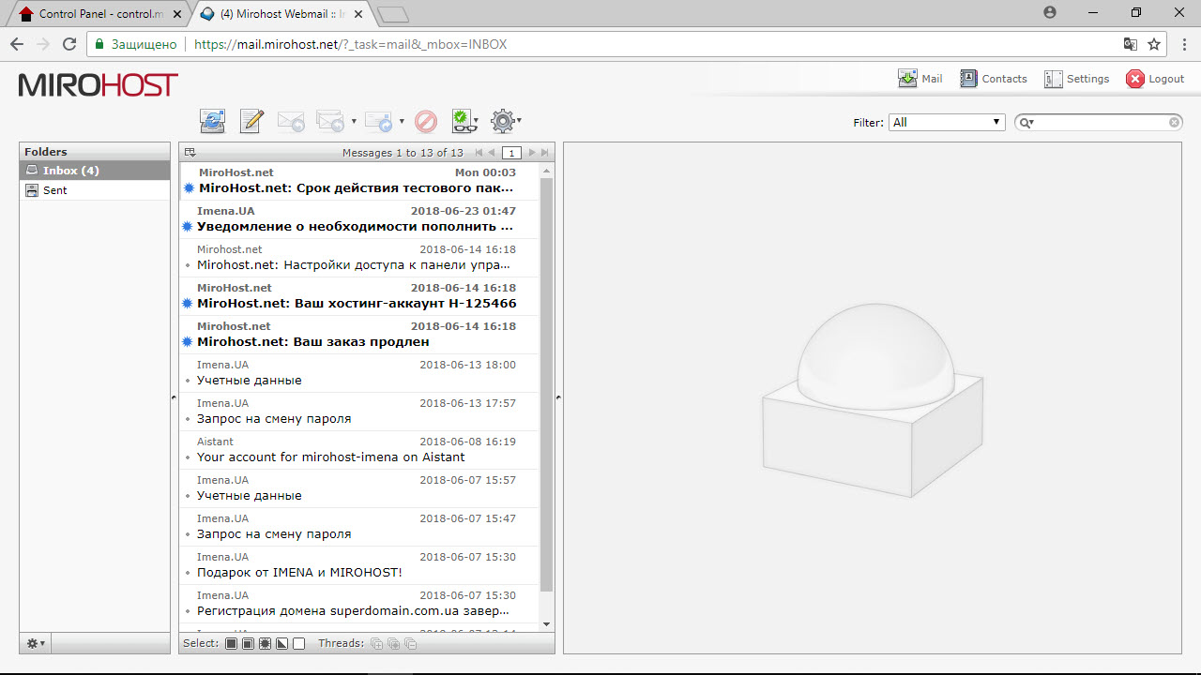Click the Forward message icon
The image size is (1201, 675).
378,120
